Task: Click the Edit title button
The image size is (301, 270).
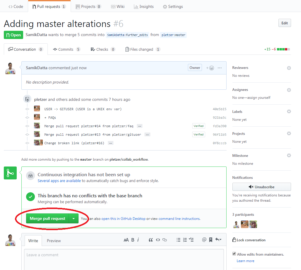Action: click(x=285, y=23)
